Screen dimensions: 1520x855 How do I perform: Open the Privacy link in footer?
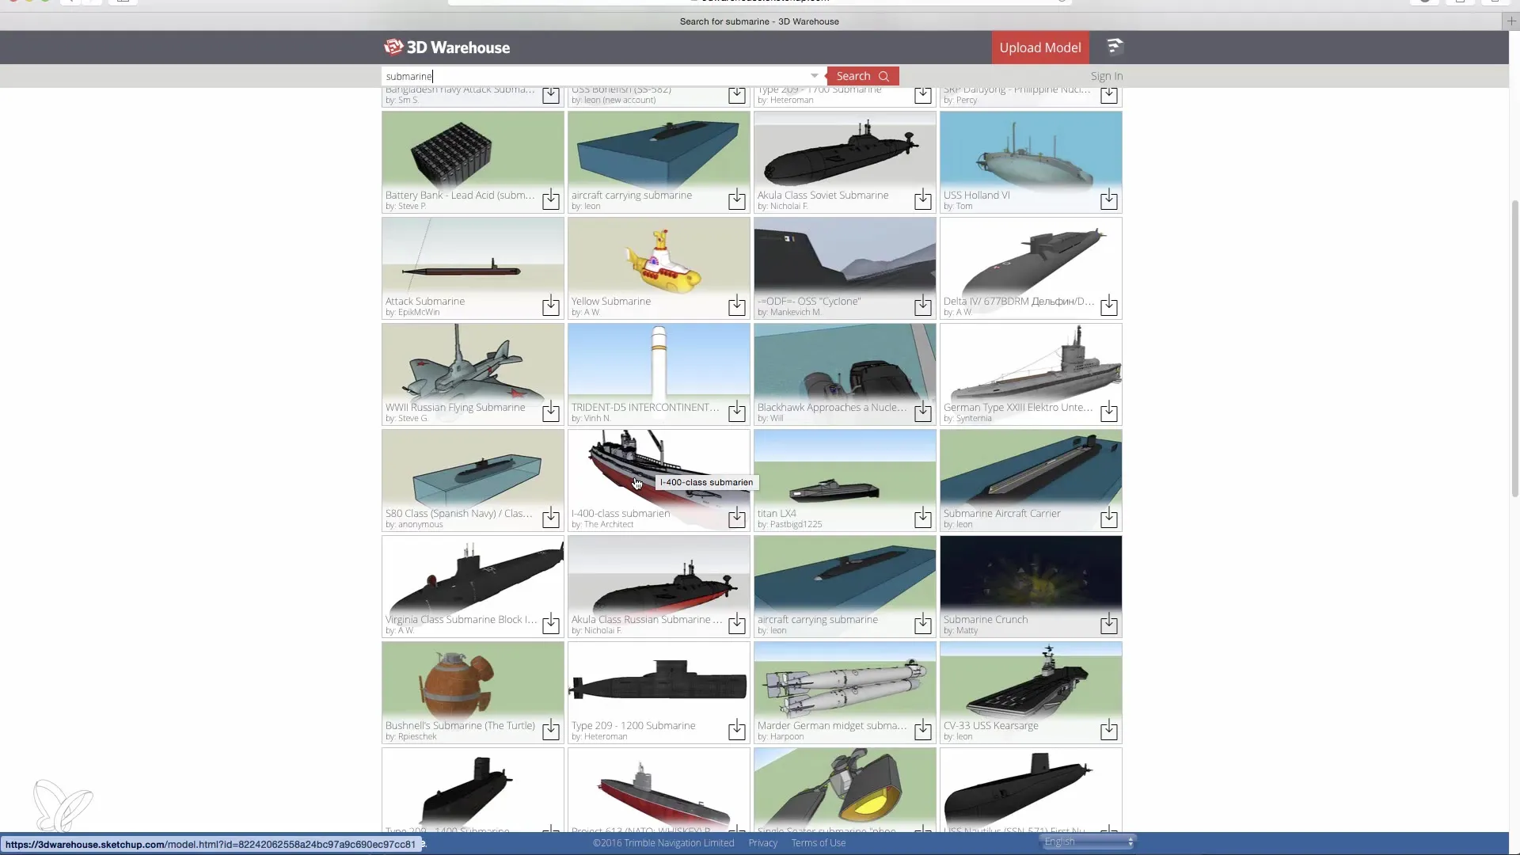tap(763, 843)
